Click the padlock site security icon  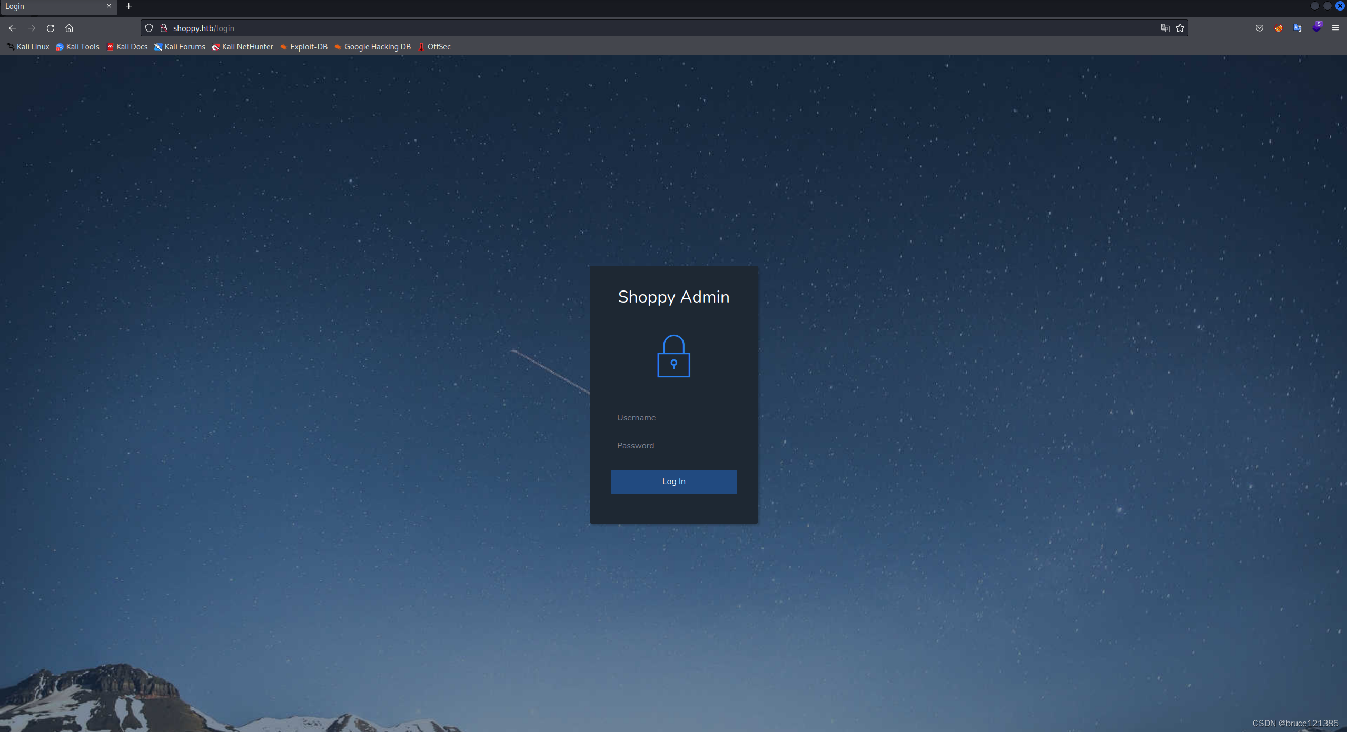[164, 28]
